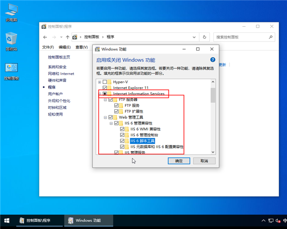The height and width of the screenshot is (229, 287).
Task: Collapse the Web 管理工具 tree node
Action: point(105,117)
